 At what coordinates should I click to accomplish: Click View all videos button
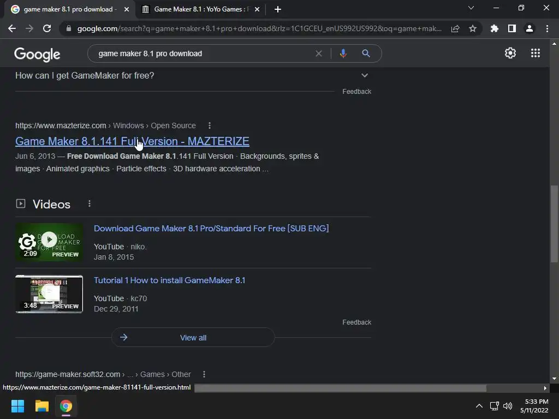click(x=193, y=337)
